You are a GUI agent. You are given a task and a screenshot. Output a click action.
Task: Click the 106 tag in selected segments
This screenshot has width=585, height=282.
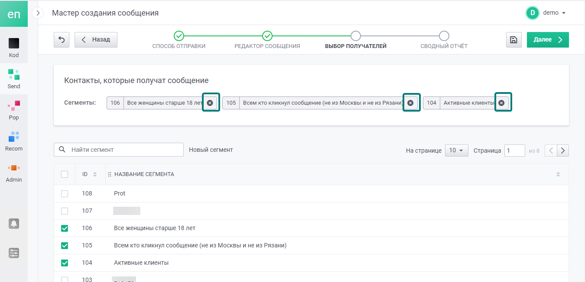click(x=115, y=103)
